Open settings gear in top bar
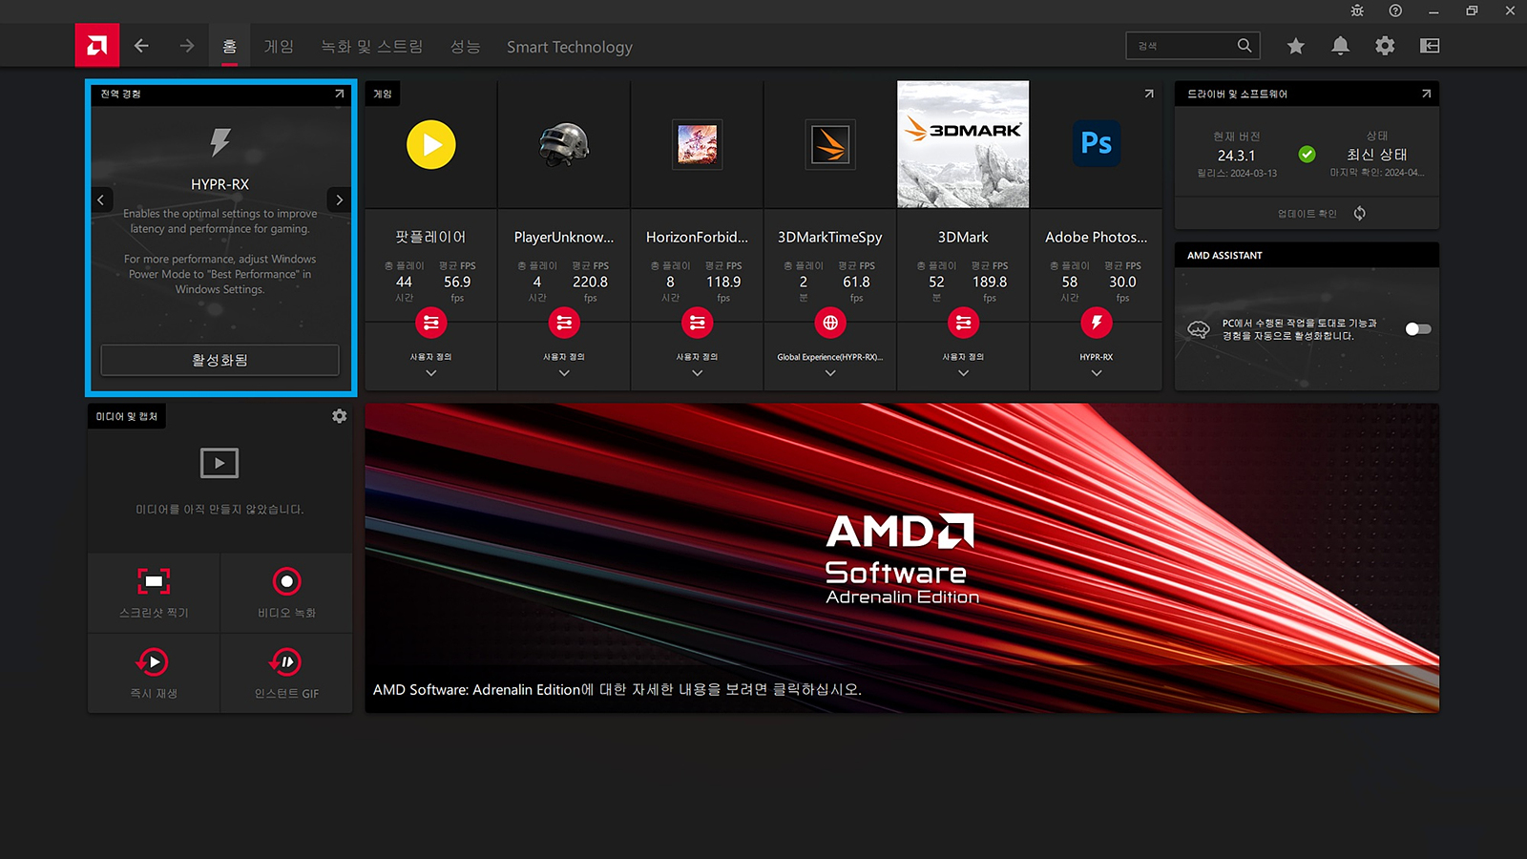1527x859 pixels. [x=1385, y=46]
